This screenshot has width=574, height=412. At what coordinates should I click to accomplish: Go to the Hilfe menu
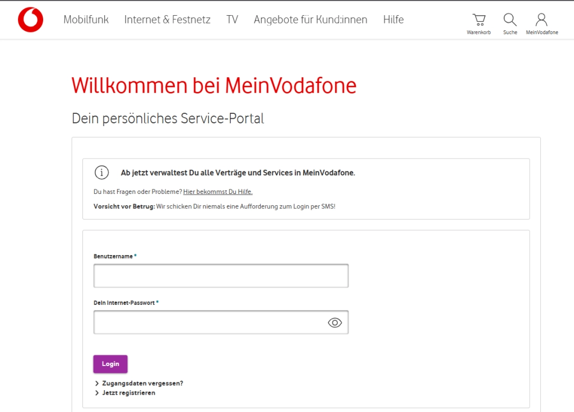[394, 20]
